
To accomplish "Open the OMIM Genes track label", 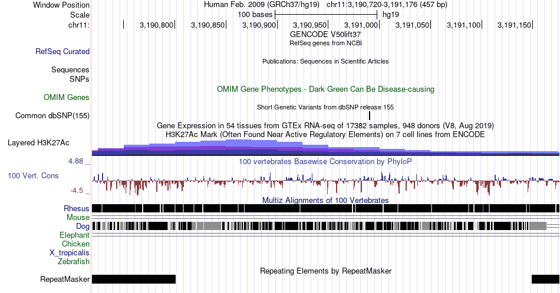I will tap(67, 97).
